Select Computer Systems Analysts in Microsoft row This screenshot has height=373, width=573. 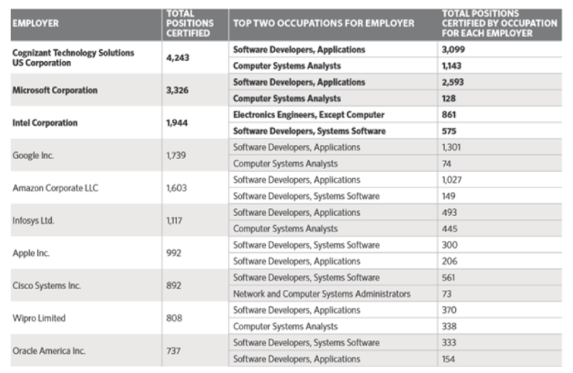click(333, 98)
